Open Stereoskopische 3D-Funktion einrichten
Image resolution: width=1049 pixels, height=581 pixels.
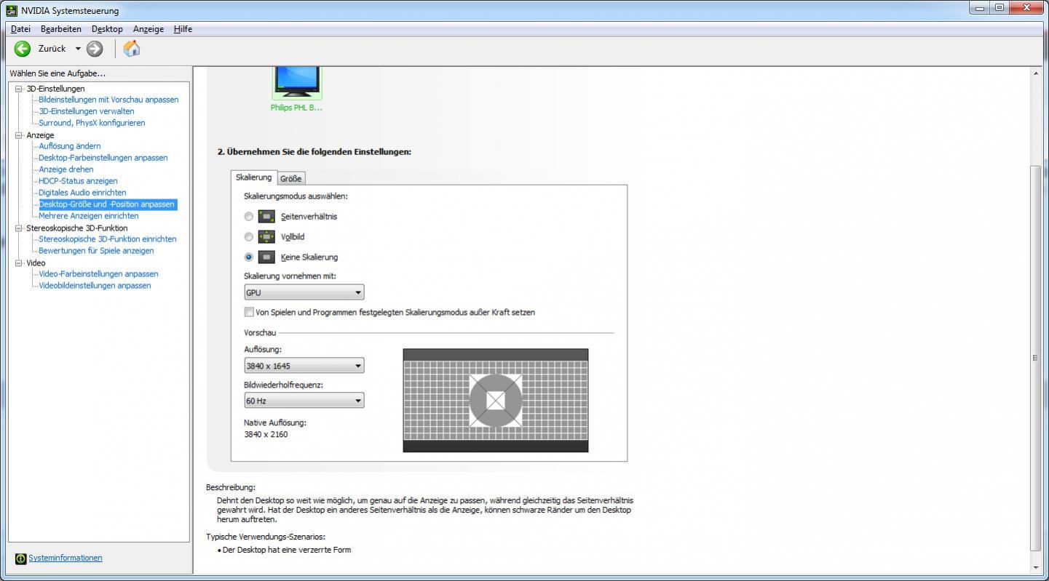108,239
